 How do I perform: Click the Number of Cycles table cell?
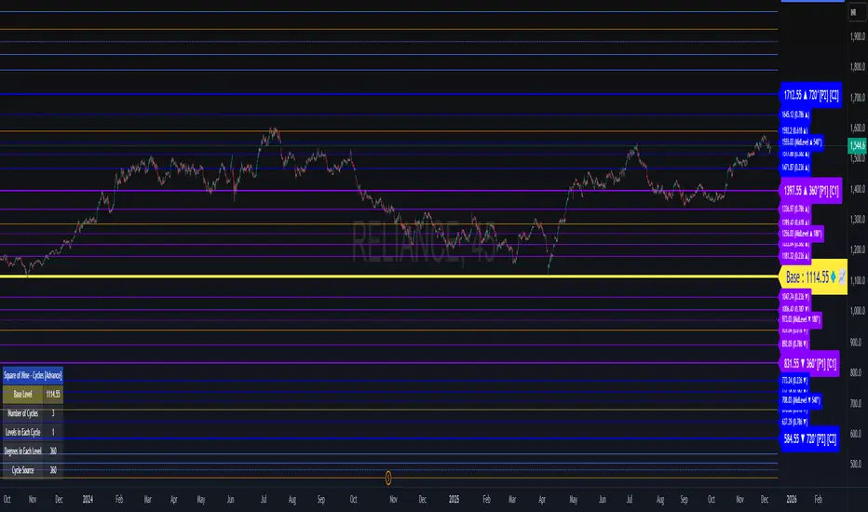[x=22, y=413]
